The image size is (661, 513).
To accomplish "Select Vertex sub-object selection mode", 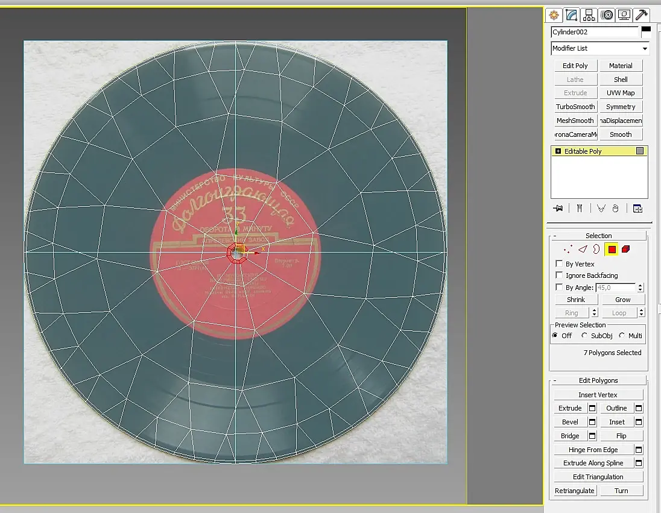I will [x=568, y=250].
